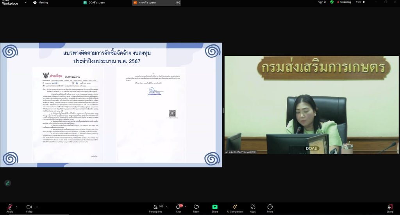Image resolution: width=400 pixels, height=215 pixels.
Task: Click the green annotate pencil icon
Action: pyautogui.click(x=8, y=183)
